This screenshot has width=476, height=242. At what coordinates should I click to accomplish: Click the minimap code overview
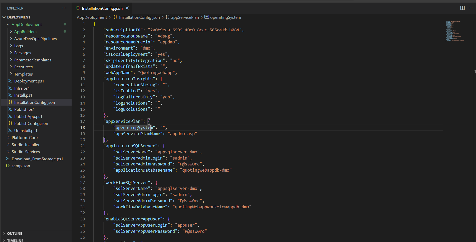455,31
